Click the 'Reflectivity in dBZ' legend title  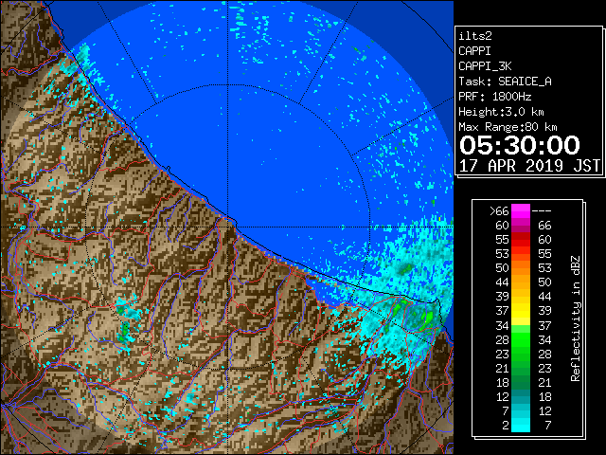576,318
